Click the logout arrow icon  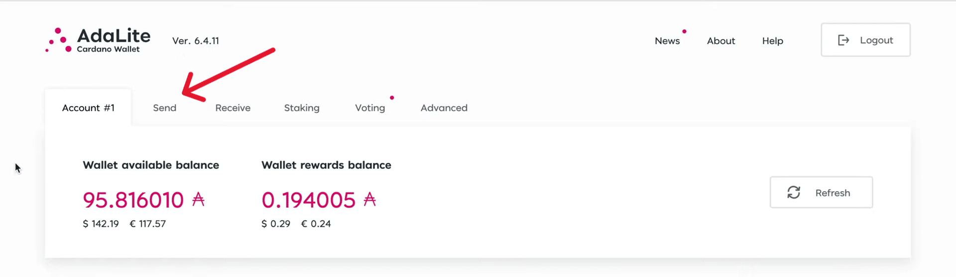843,40
